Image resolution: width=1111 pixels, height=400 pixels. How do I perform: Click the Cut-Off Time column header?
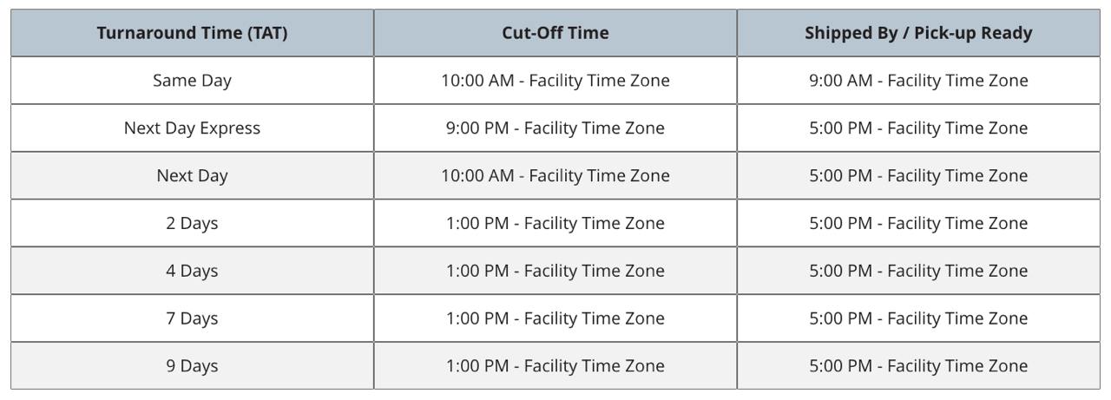coord(555,33)
